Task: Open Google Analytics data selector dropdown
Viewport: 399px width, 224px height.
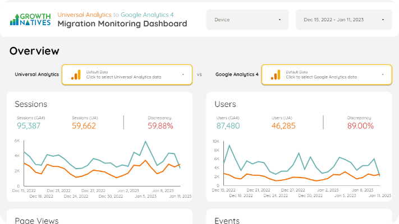Action: 327,74
